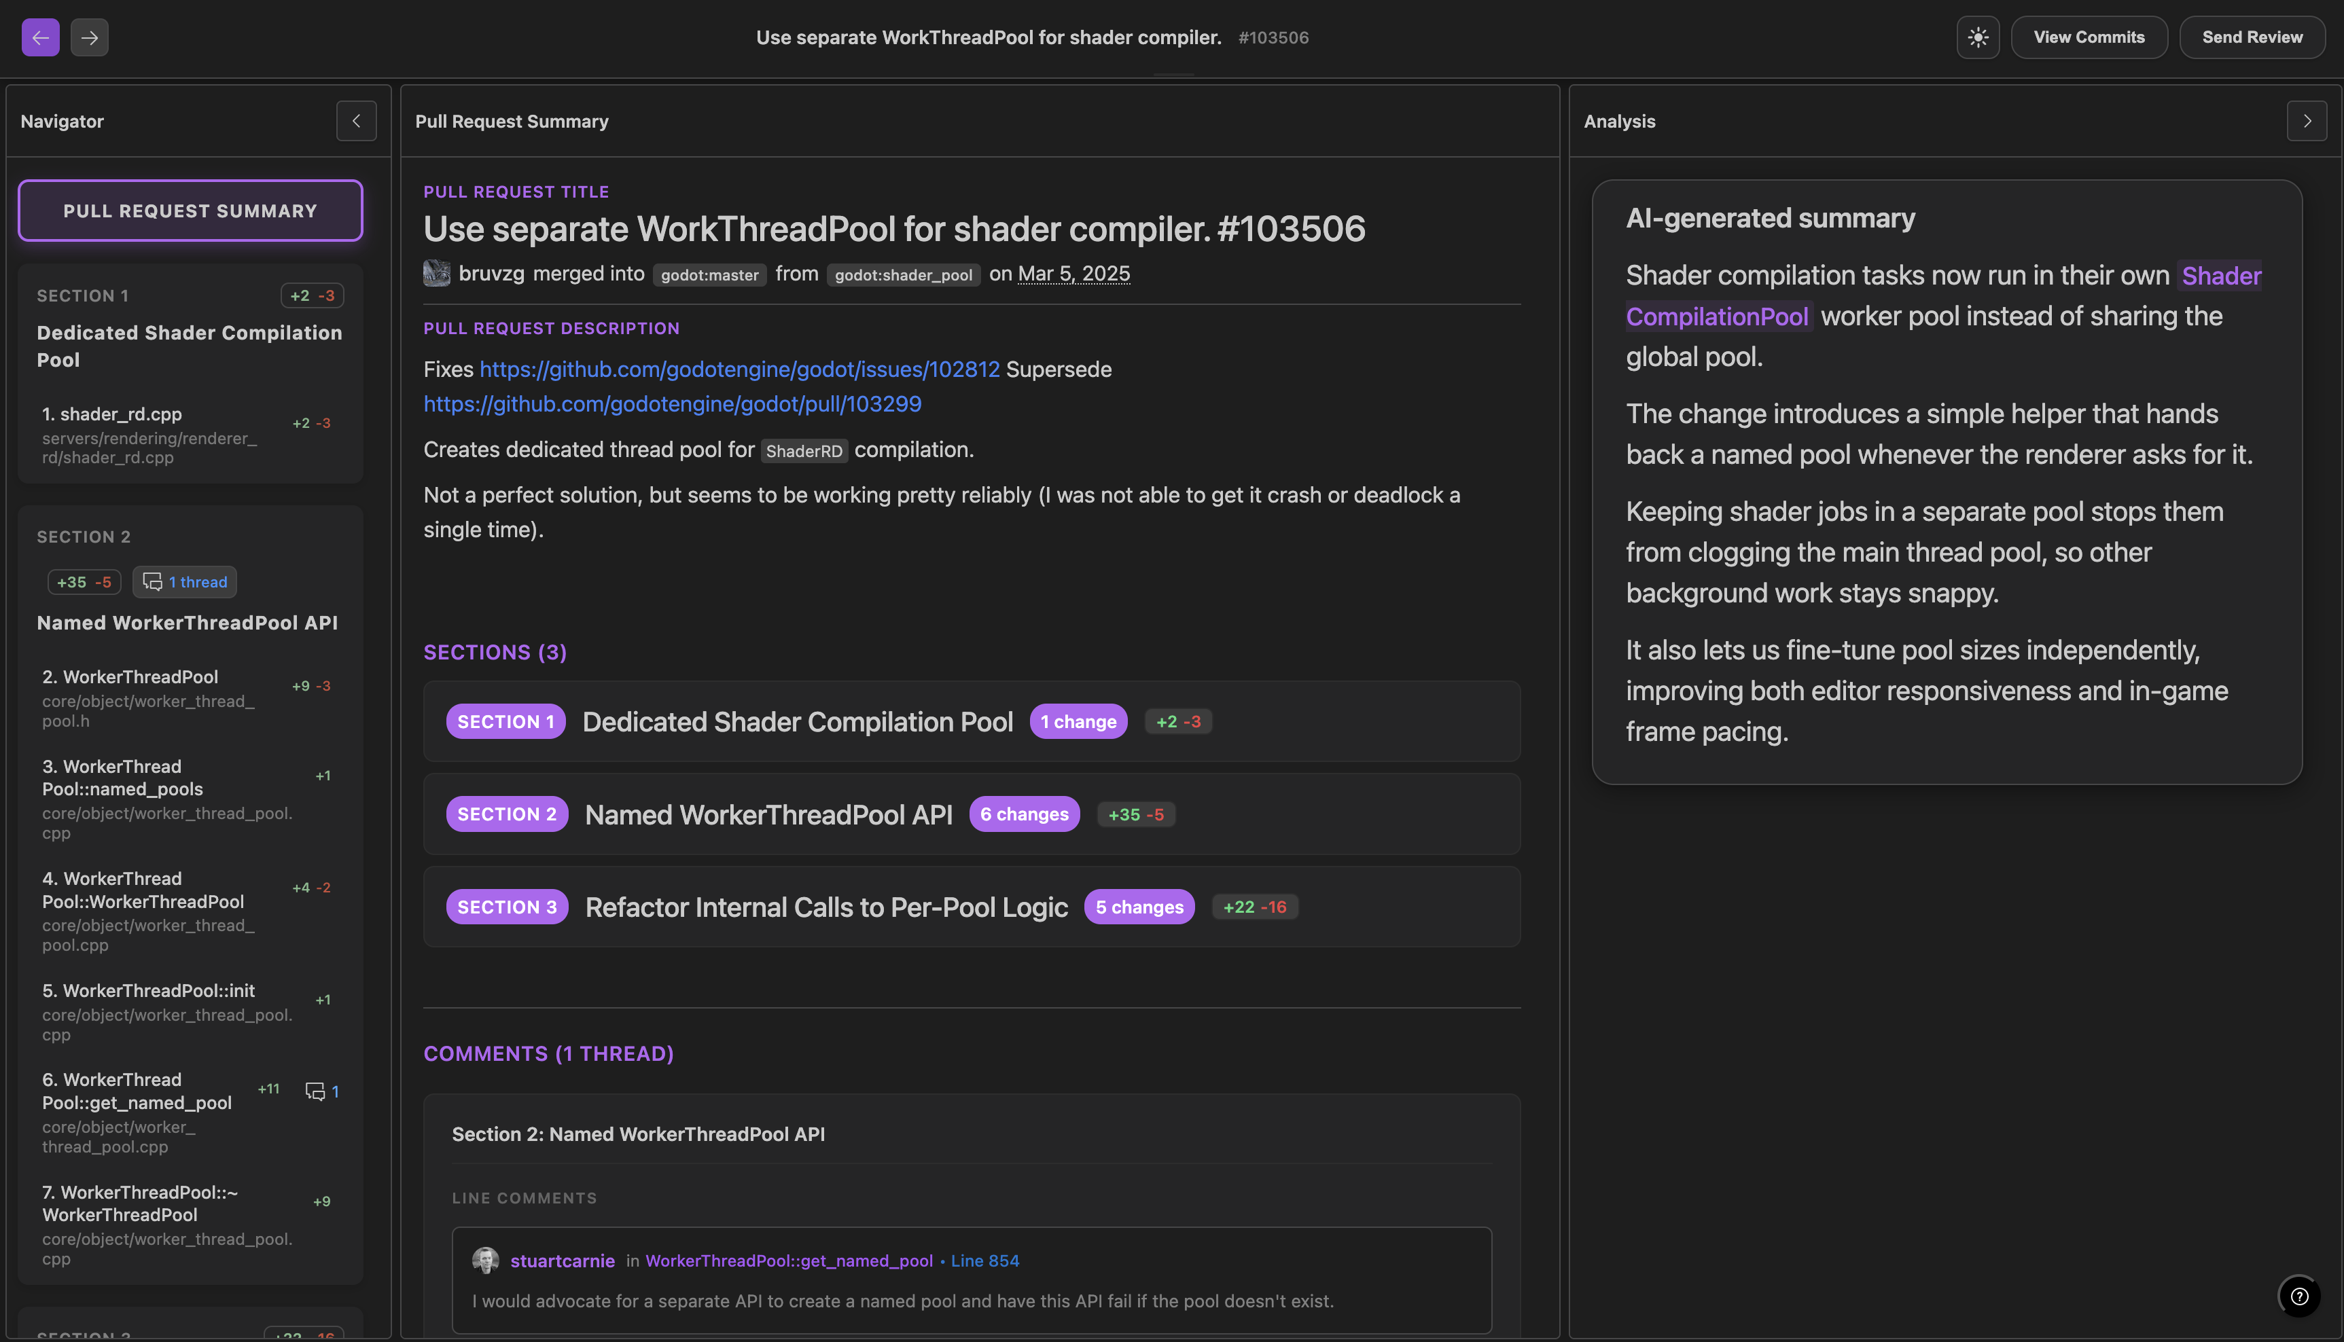2344x1342 pixels.
Task: Select the Pull Request Summary navigator tab
Action: pyautogui.click(x=190, y=211)
